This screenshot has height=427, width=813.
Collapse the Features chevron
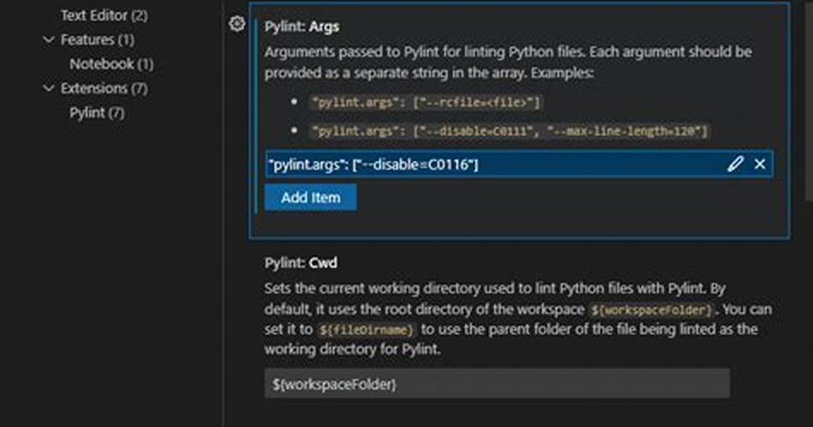[x=49, y=39]
